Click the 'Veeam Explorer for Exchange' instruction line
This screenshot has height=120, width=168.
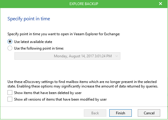pos(64,34)
